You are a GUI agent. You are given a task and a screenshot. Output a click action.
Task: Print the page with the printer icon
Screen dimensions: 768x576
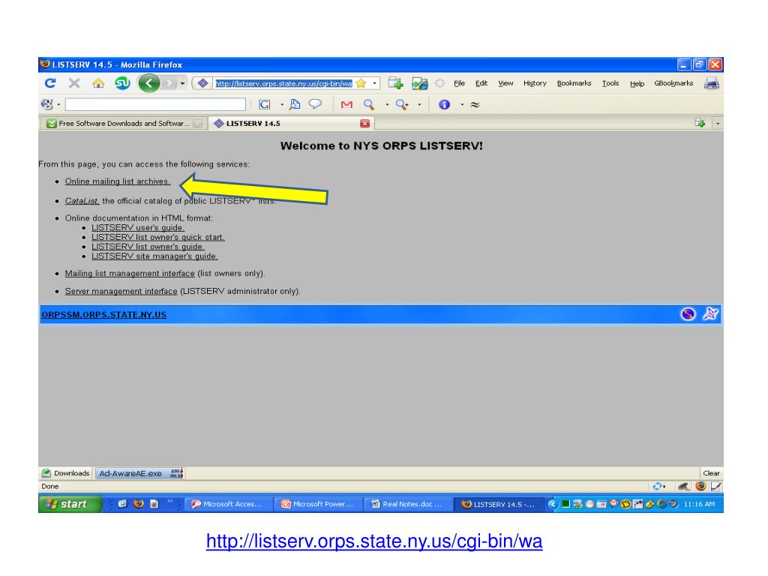point(711,84)
